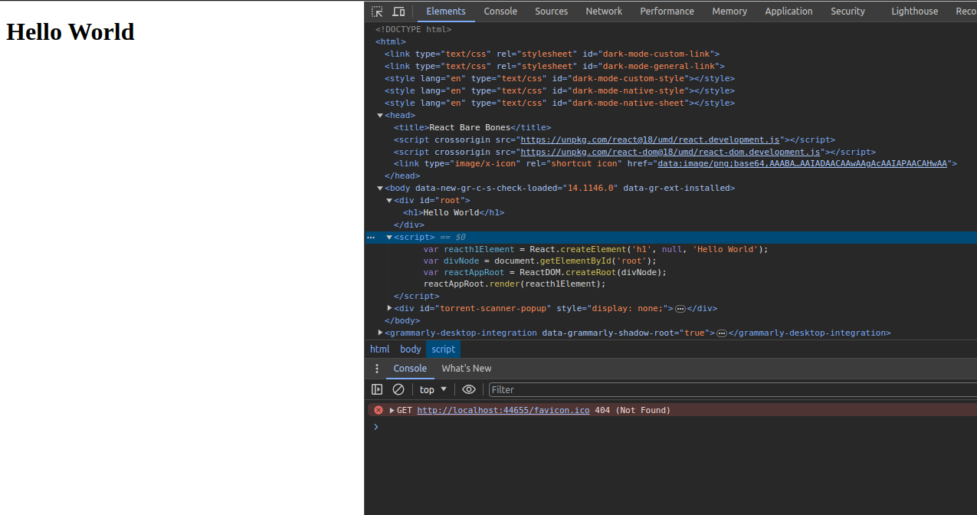Expand the torrent-scanner-popup div node
Viewport: 977px width, 515px height.
point(389,308)
